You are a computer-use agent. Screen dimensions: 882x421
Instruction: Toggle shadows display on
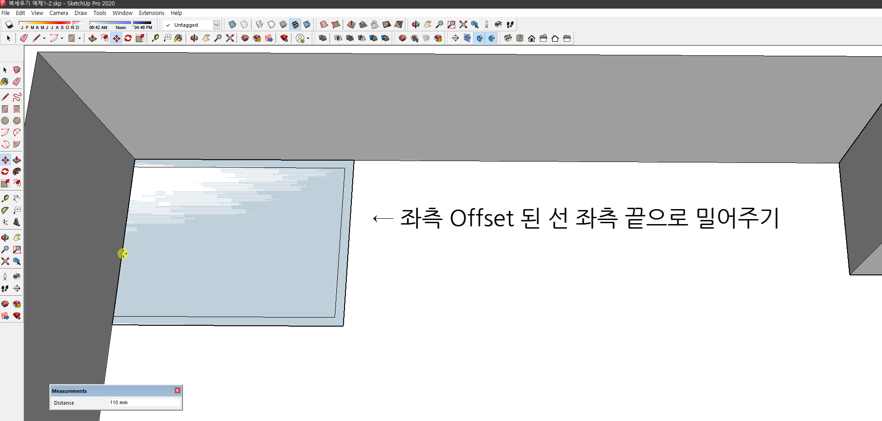tap(9, 24)
